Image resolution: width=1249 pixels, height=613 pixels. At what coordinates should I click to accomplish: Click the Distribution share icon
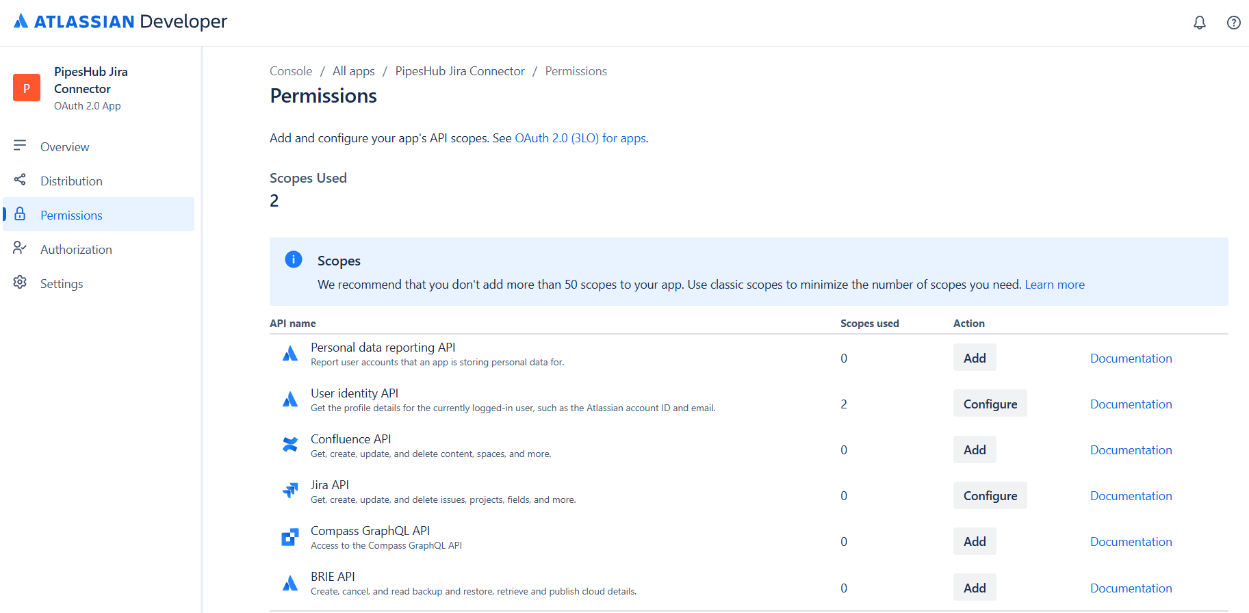click(x=20, y=180)
